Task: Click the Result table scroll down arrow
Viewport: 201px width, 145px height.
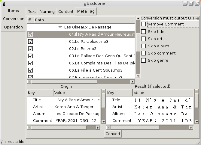Action: (x=196, y=122)
